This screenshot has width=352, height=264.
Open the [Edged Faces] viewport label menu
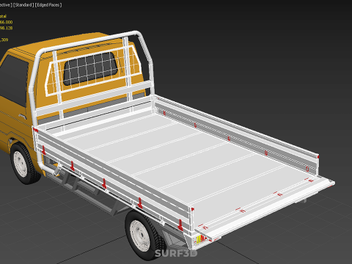click(48, 4)
